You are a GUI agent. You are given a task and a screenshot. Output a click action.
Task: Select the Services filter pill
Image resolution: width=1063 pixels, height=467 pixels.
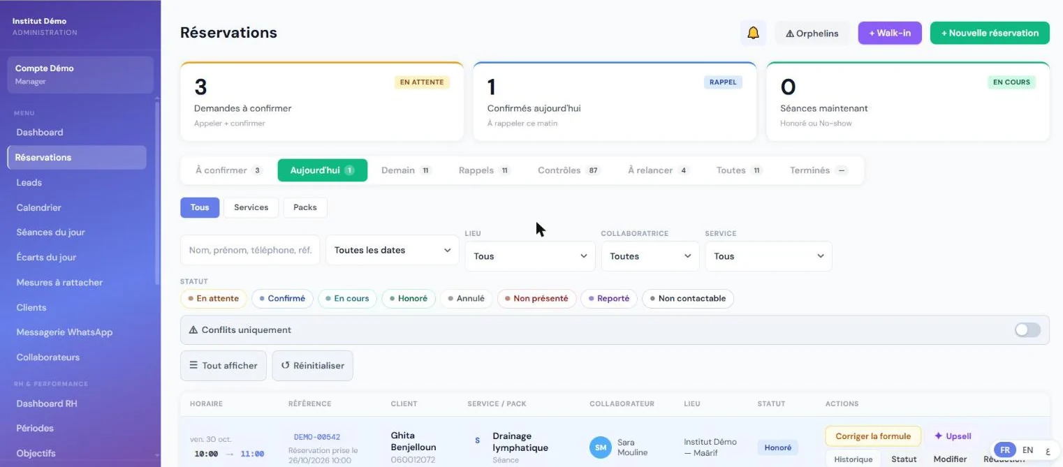pos(251,207)
